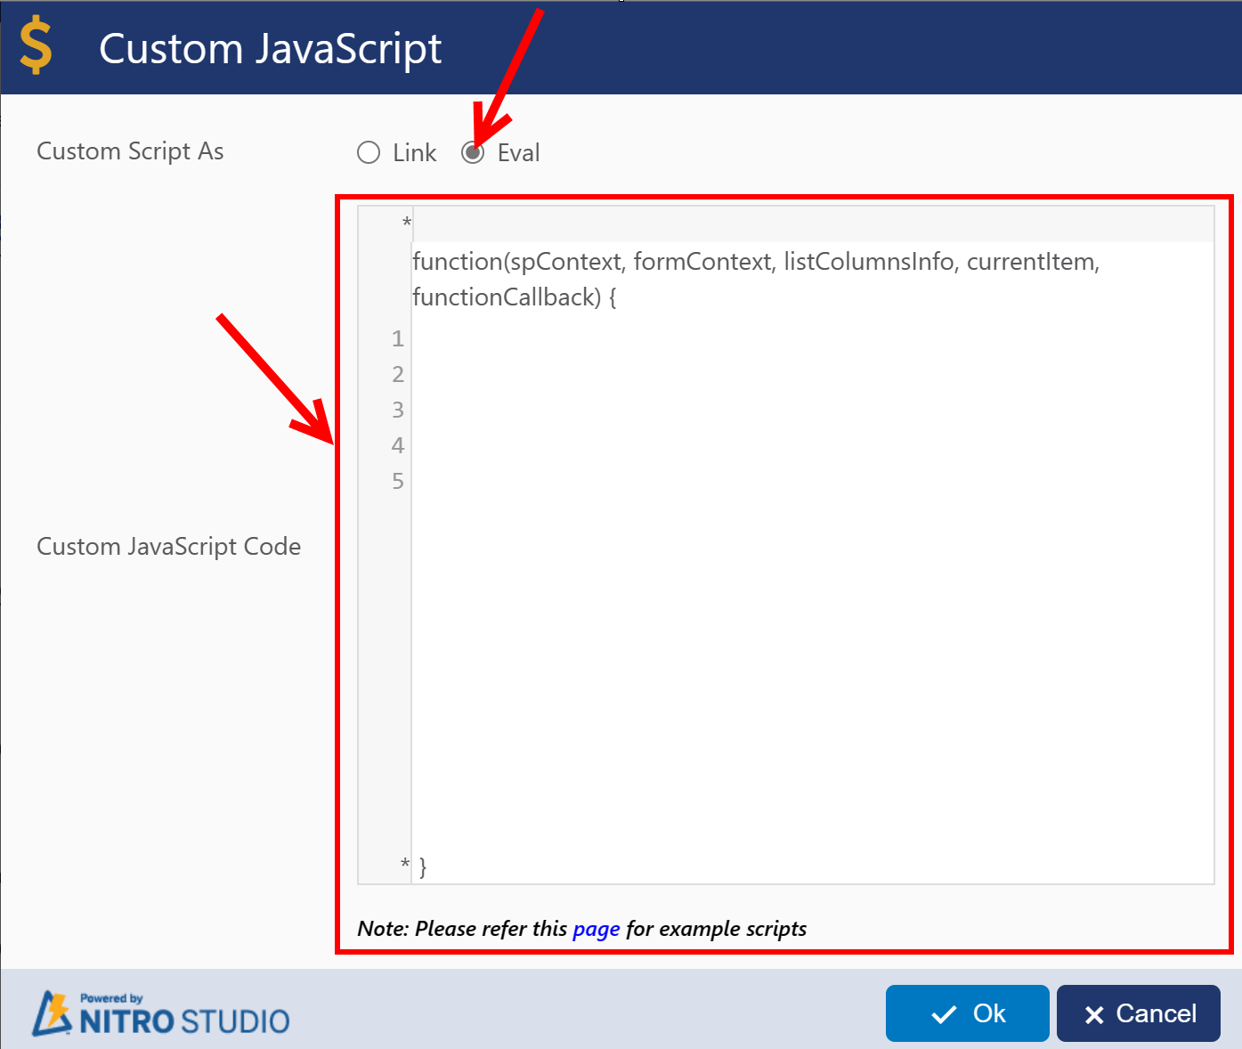The height and width of the screenshot is (1049, 1242).
Task: Click line 1 in the code editor
Action: (812, 338)
